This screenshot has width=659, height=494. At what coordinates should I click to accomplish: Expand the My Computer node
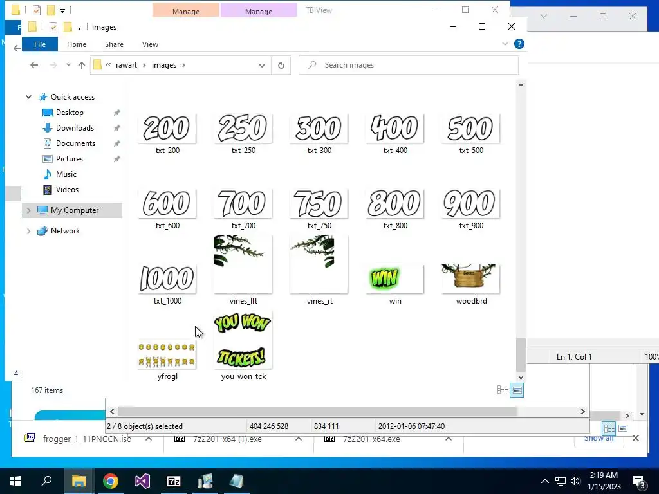tap(28, 210)
